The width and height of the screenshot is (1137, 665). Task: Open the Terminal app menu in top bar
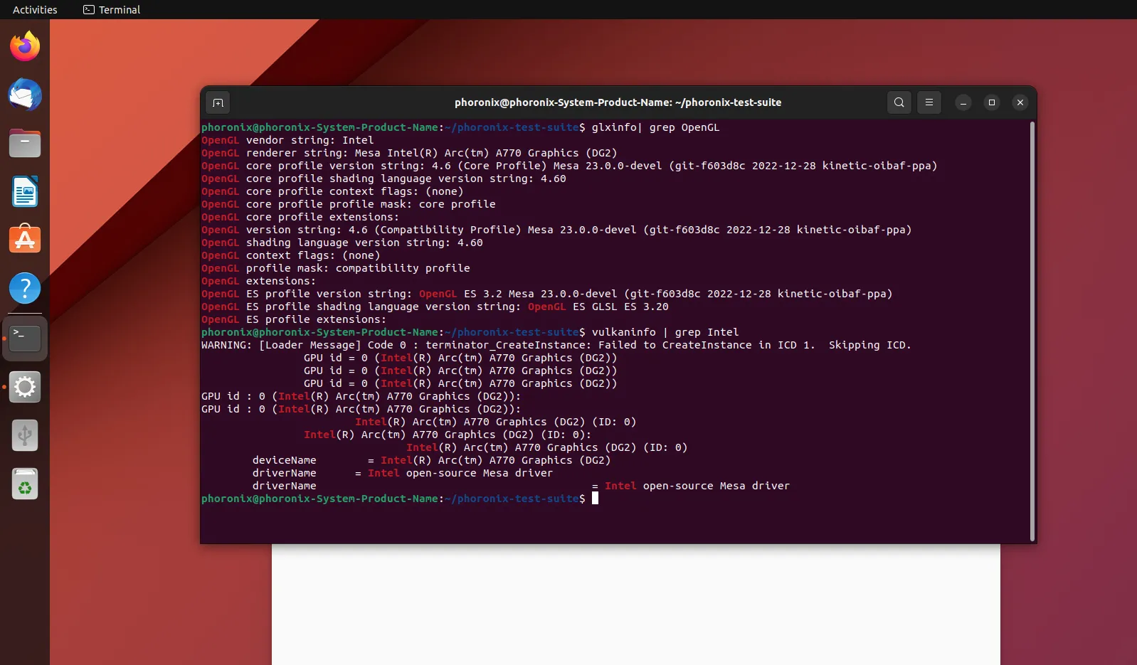[x=112, y=10]
